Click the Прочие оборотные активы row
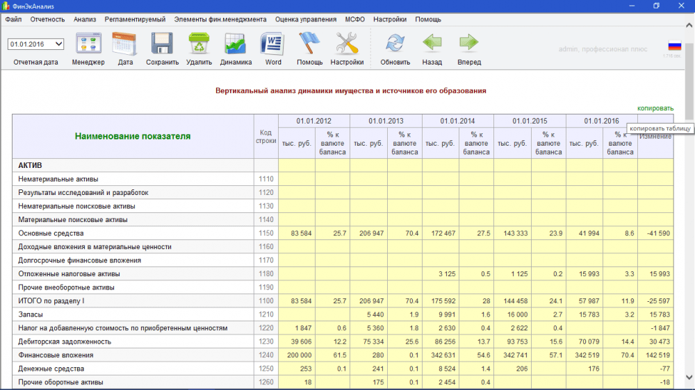The width and height of the screenshot is (695, 390). (60, 382)
